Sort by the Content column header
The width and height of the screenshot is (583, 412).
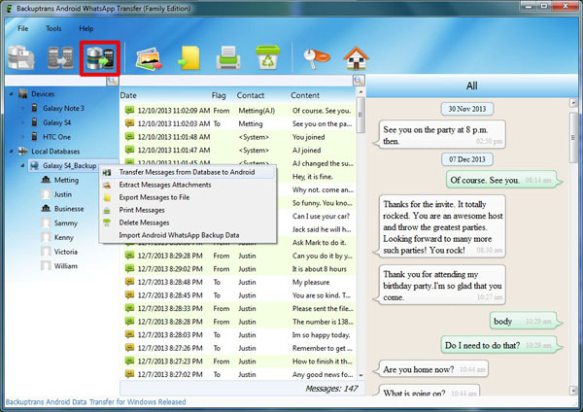[x=305, y=95]
